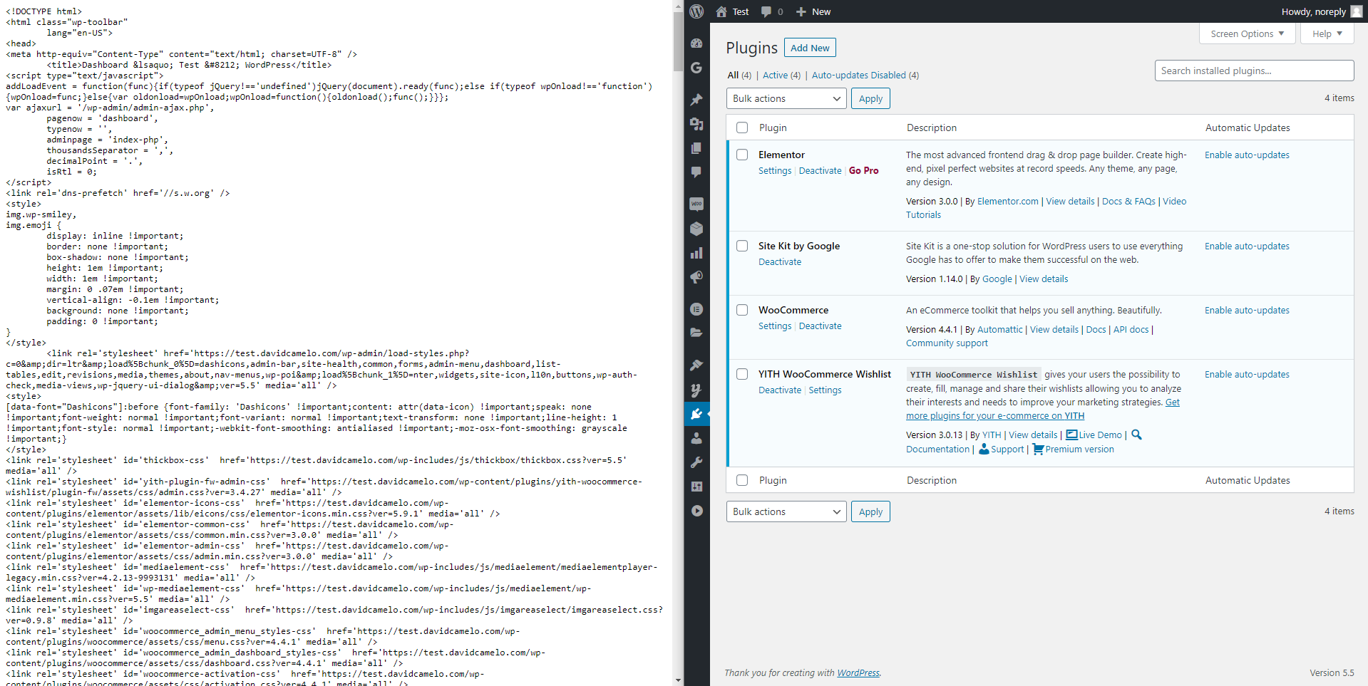Image resolution: width=1368 pixels, height=686 pixels.
Task: Open Posts pushpin sidebar icon
Action: pos(696,100)
